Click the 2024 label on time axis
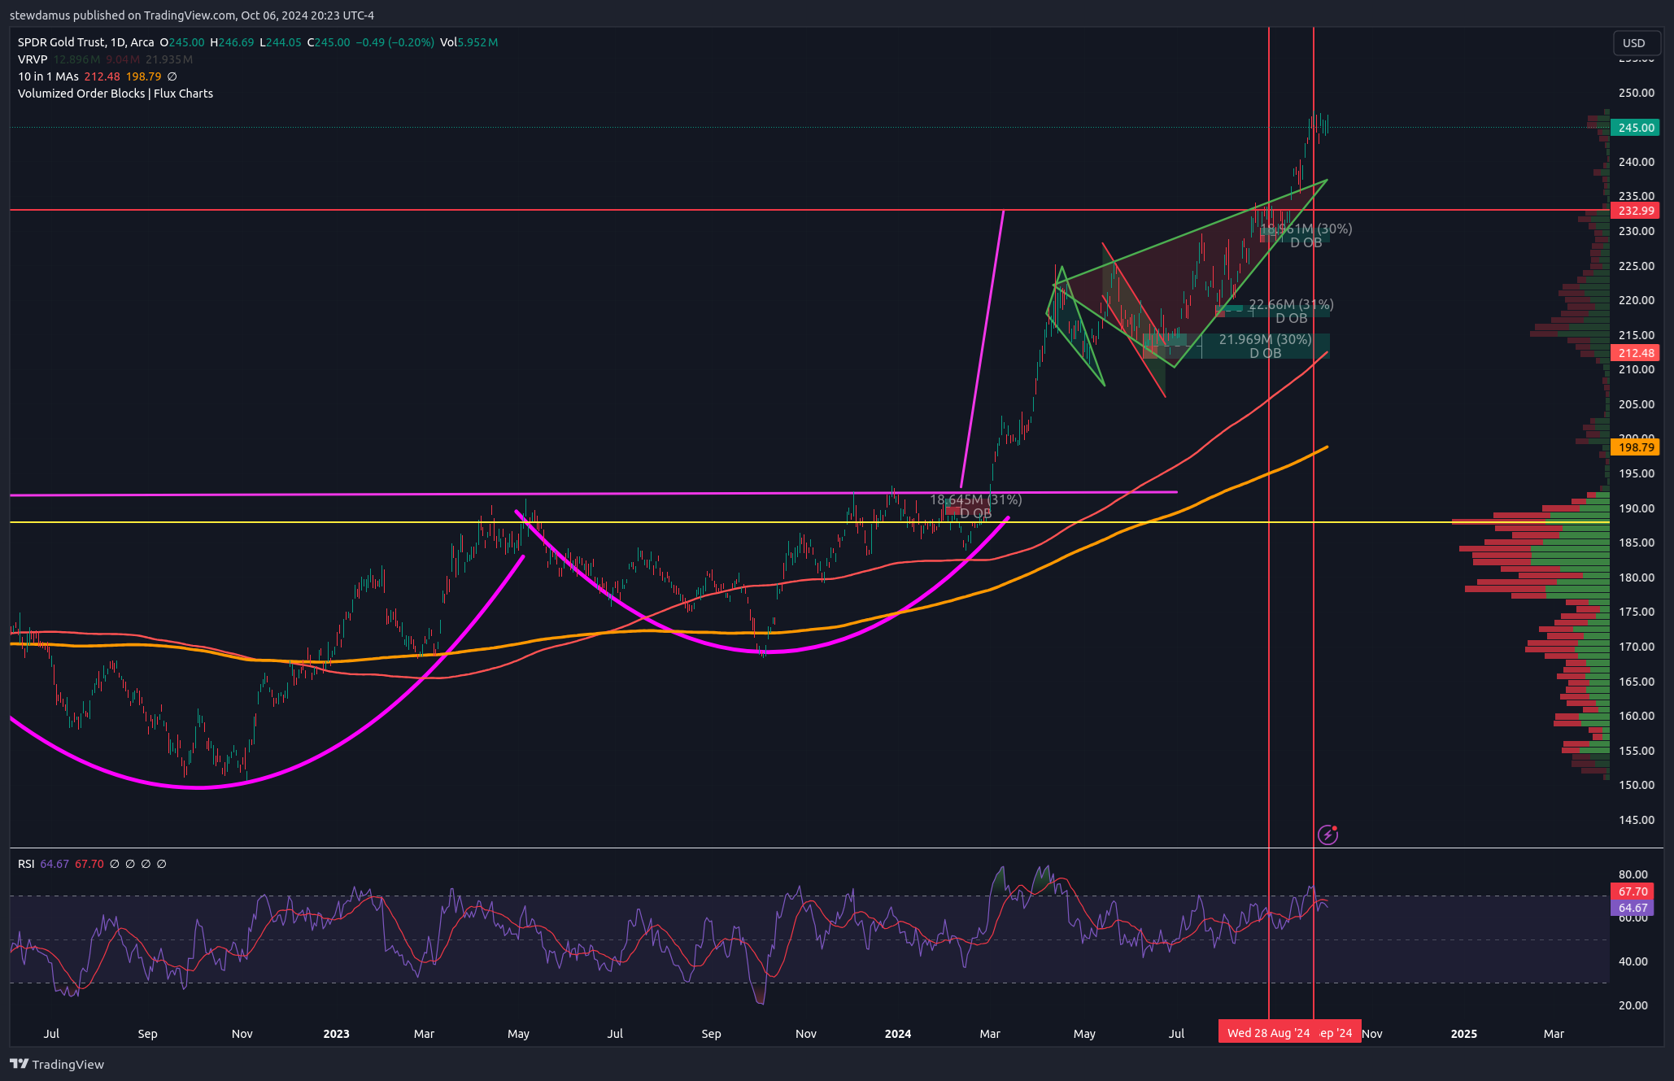The width and height of the screenshot is (1674, 1081). (897, 1034)
